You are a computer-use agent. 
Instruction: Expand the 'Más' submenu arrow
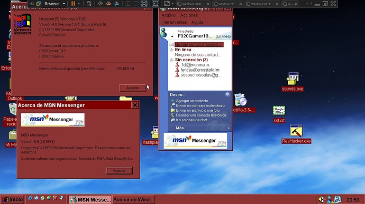tap(229, 128)
